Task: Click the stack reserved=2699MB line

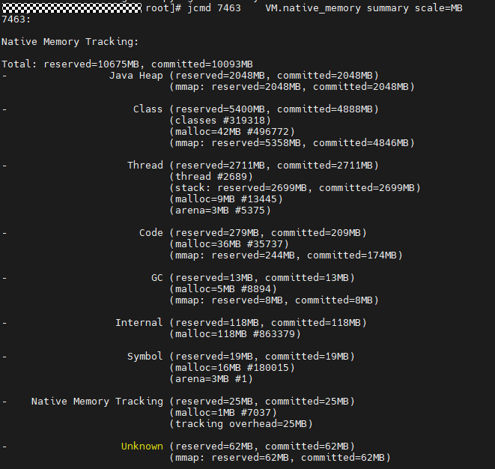Action: click(x=295, y=187)
